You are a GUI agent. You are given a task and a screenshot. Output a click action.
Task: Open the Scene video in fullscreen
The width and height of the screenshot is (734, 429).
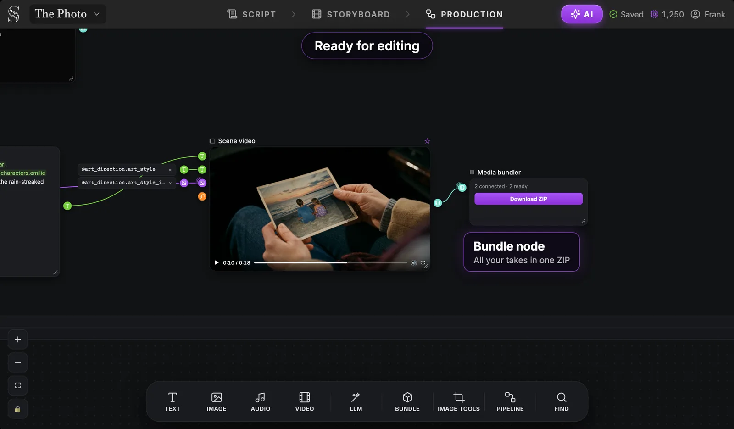423,263
